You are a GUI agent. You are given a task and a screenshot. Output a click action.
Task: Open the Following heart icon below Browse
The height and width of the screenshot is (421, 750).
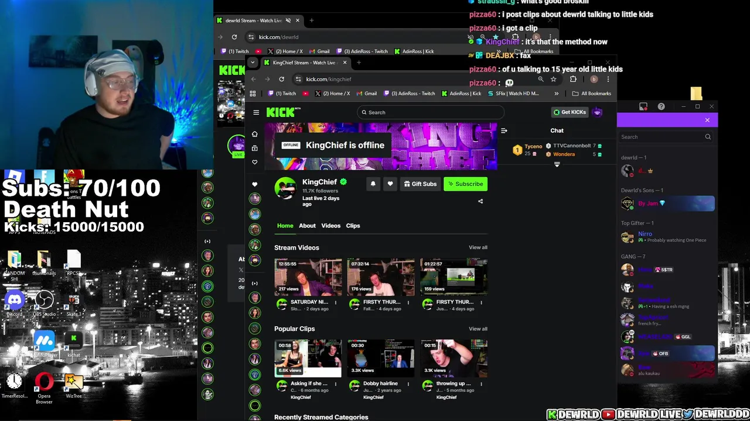tap(254, 162)
